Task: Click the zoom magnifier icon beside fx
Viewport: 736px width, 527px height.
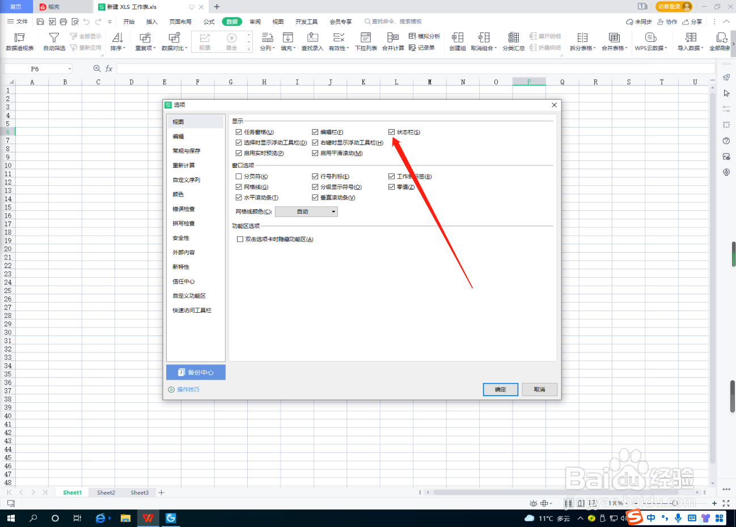Action: pyautogui.click(x=97, y=69)
